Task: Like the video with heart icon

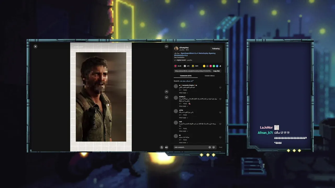Action: (175, 66)
